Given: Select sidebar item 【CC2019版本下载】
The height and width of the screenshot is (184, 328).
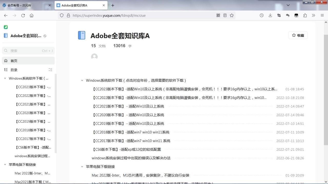Looking at the screenshot, I should pos(33,122).
